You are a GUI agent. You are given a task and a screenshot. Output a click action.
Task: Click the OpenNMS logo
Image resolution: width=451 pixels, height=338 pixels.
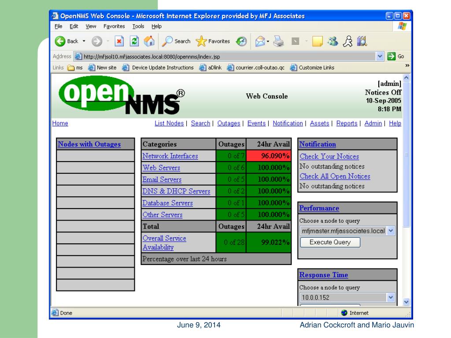pyautogui.click(x=122, y=95)
